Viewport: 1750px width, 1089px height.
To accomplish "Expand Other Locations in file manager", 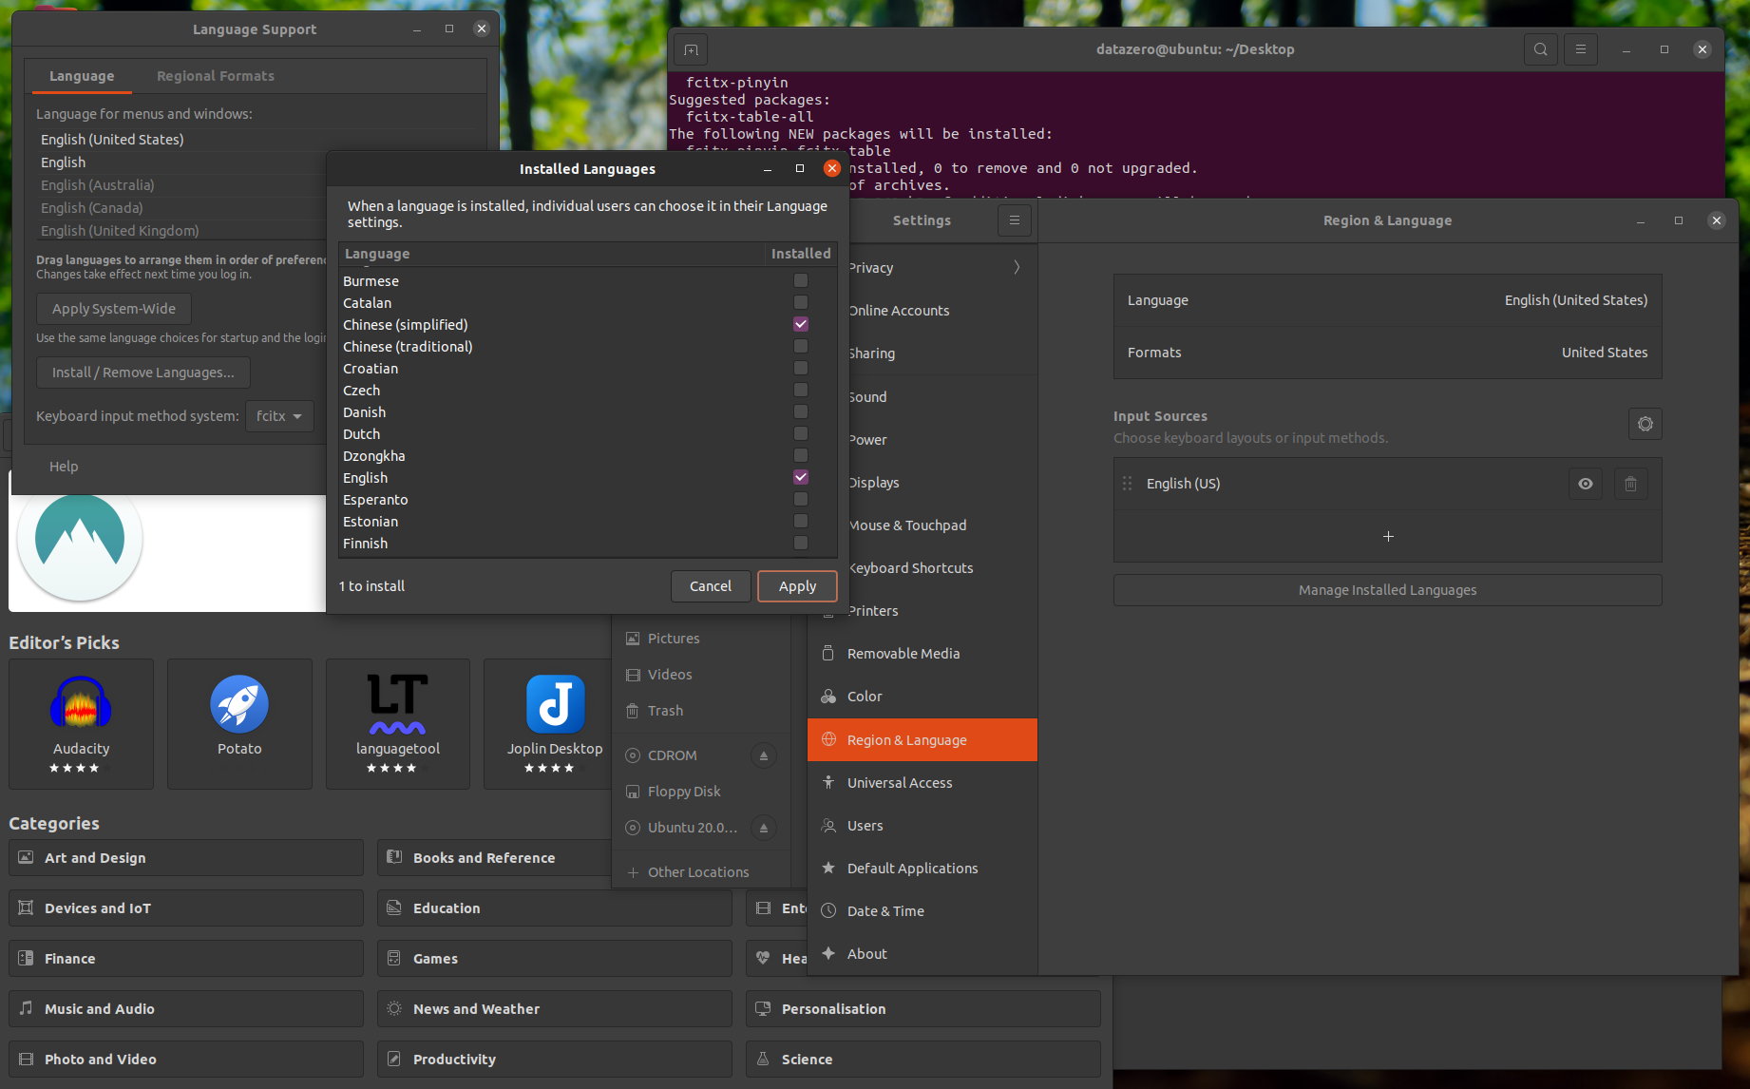I will (701, 872).
